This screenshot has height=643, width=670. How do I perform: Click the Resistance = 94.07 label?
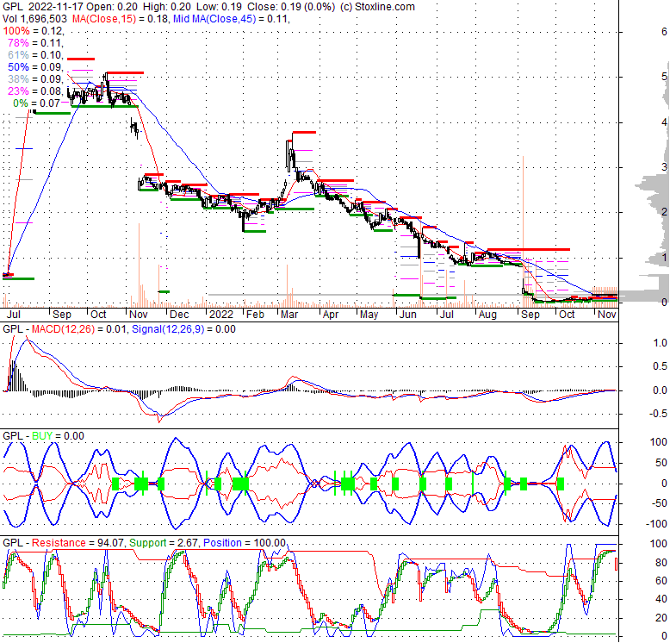[x=78, y=543]
